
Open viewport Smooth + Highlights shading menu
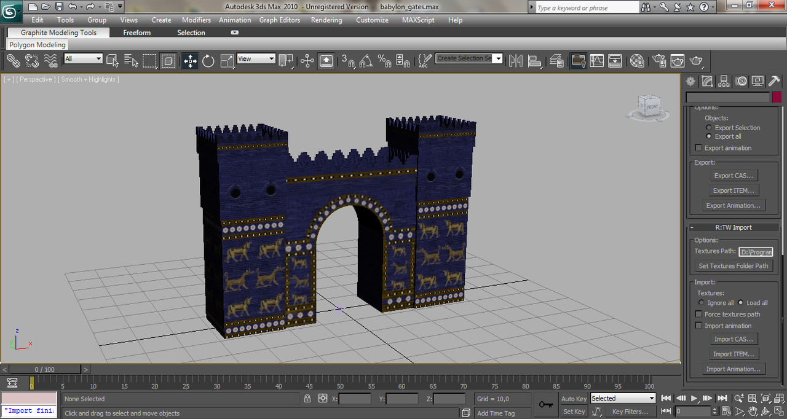coord(89,79)
